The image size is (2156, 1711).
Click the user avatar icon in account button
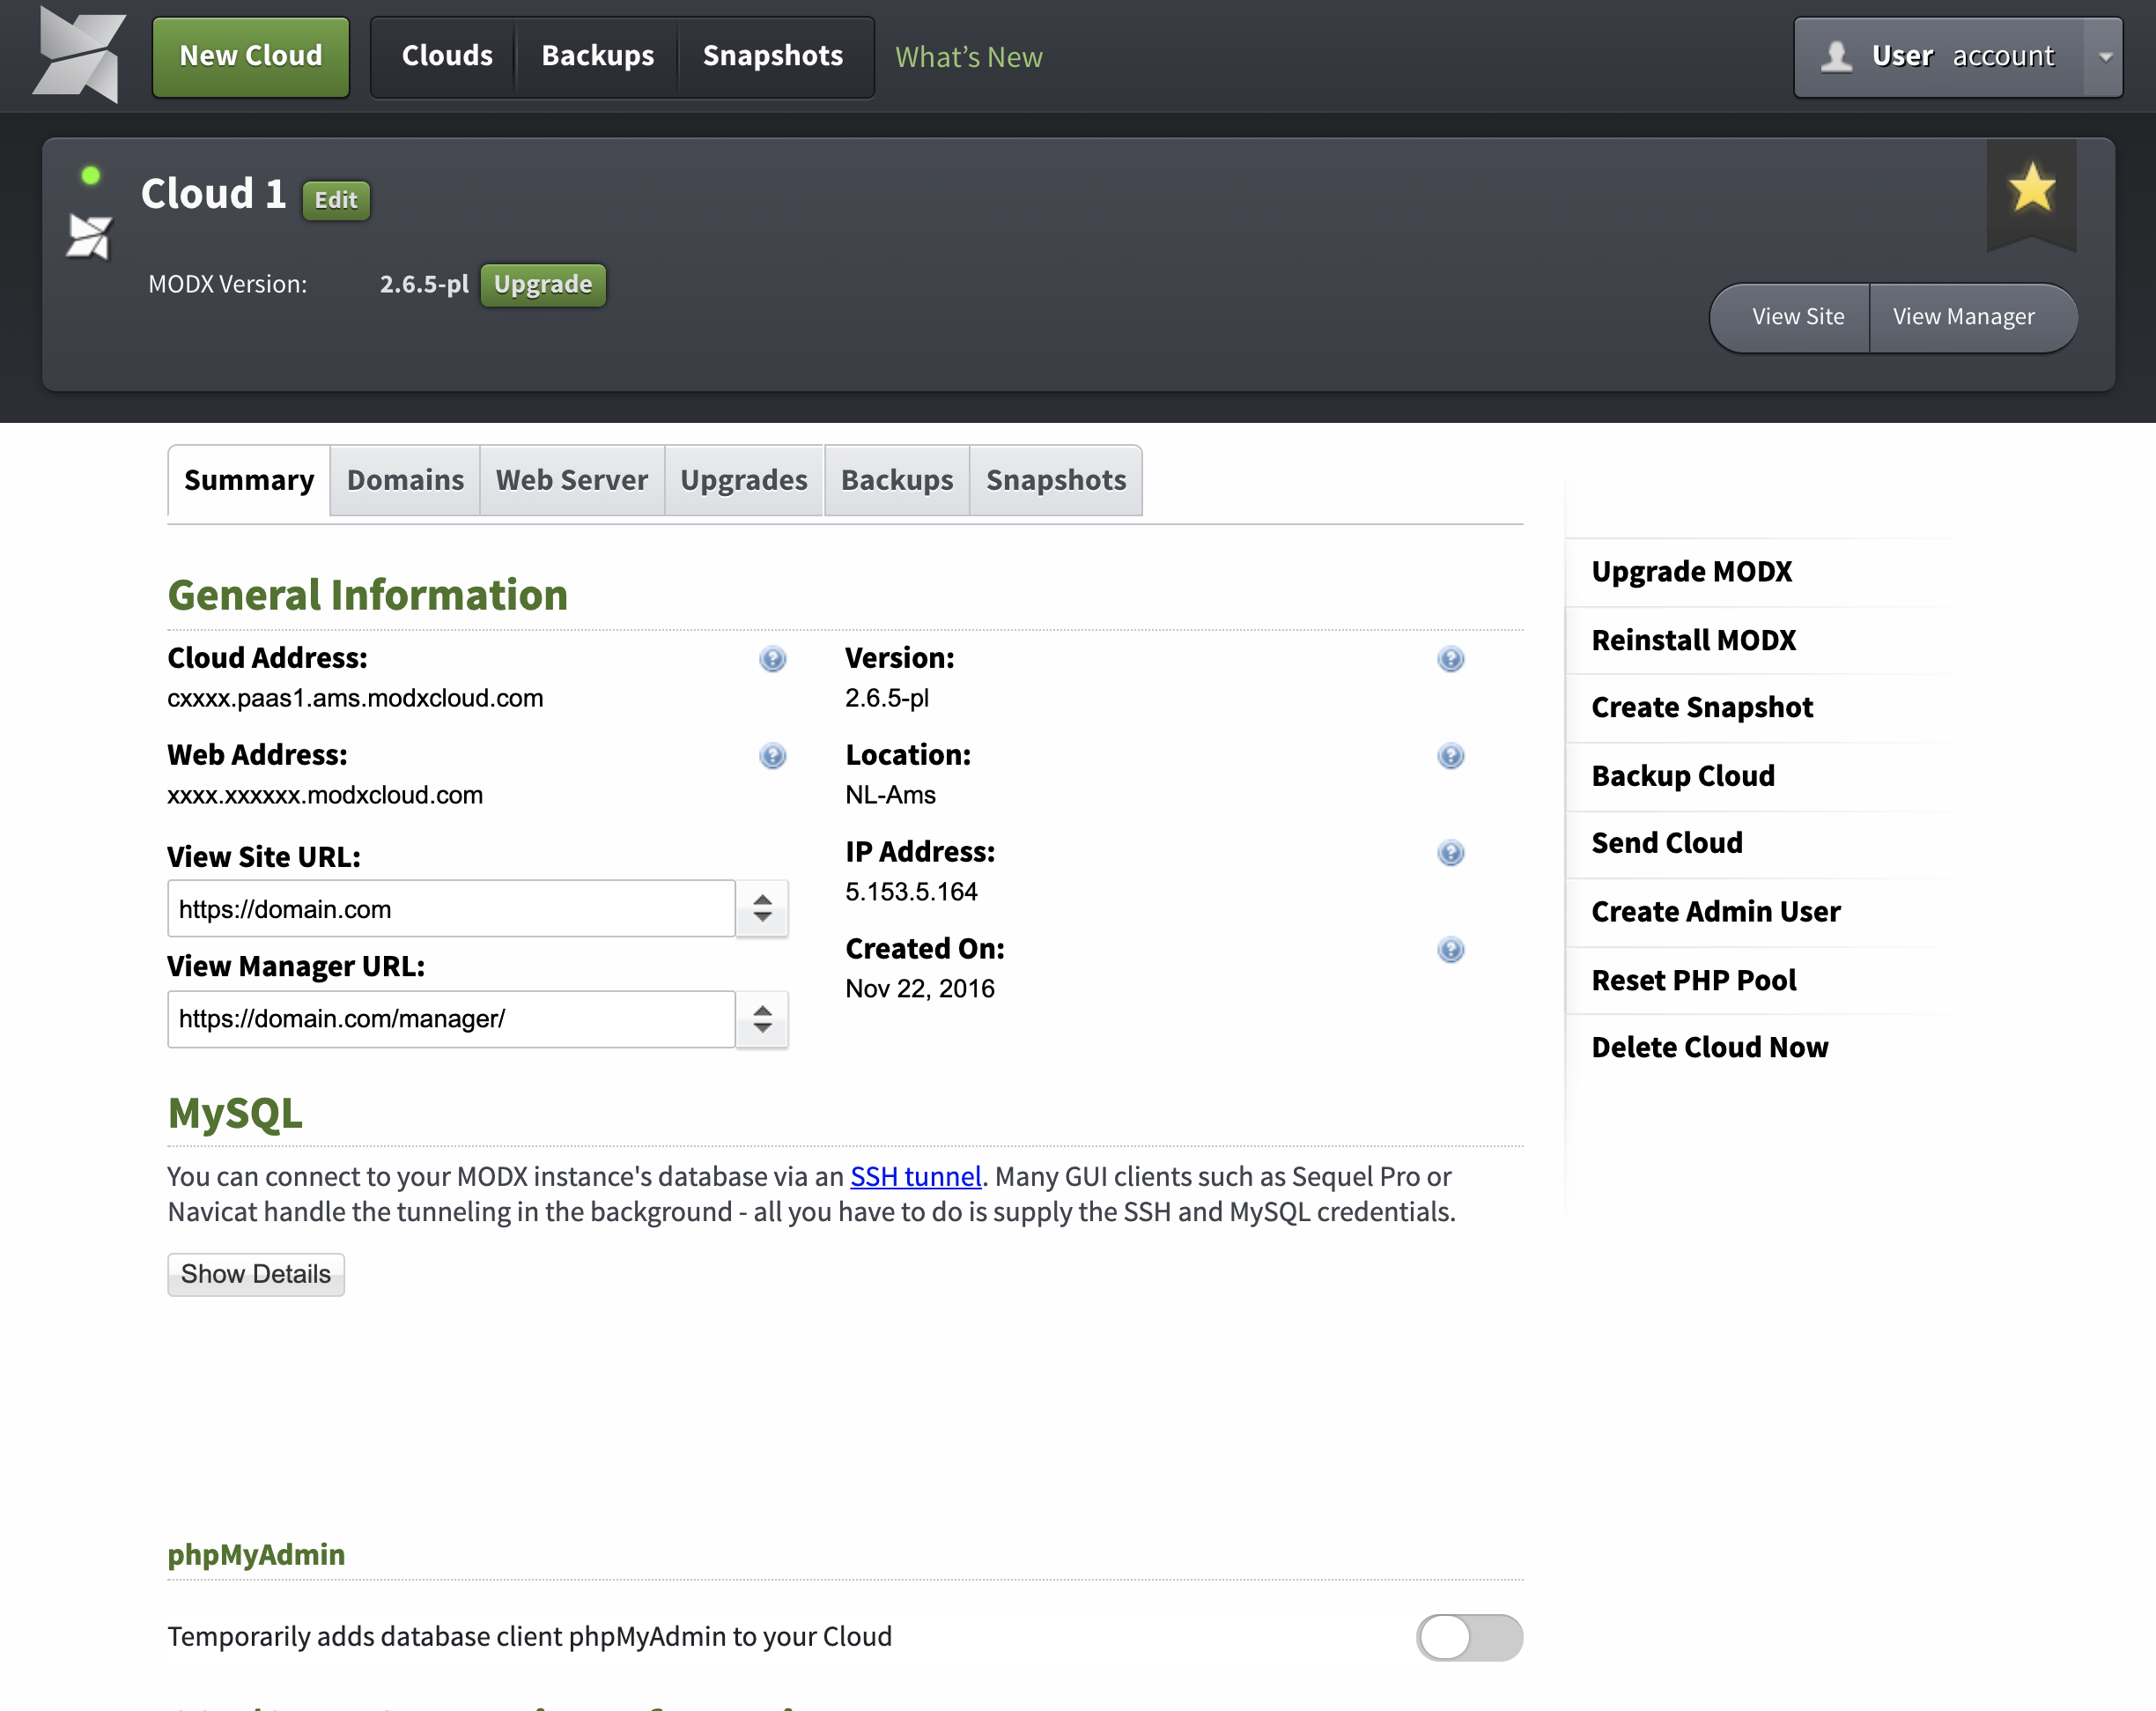1836,56
